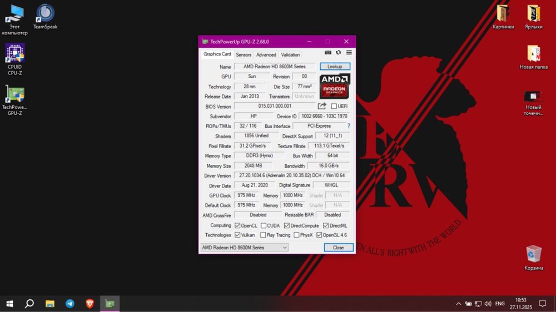This screenshot has width=556, height=312.
Task: Click the AMD Radeon Graphics logo
Action: (x=335, y=86)
